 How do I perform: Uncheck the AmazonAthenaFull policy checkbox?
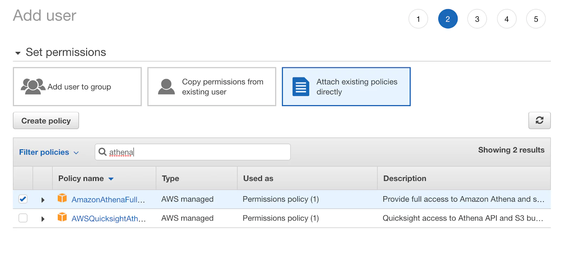click(23, 199)
